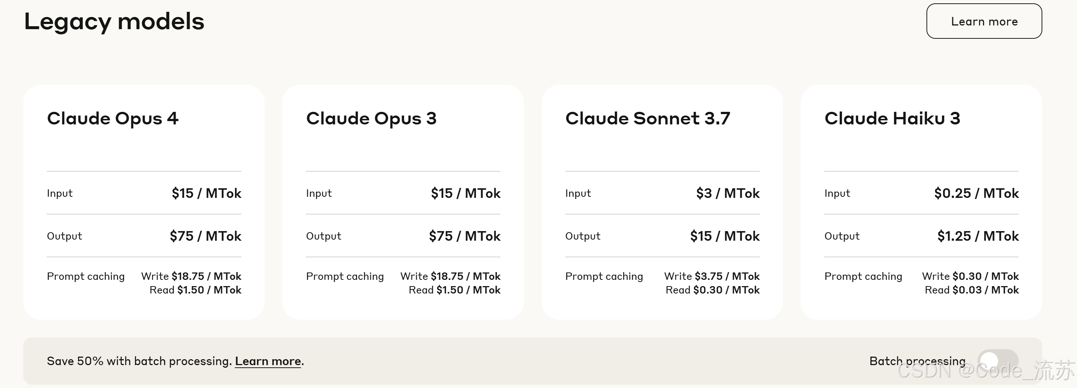Click Claude Opus 4 input price $15 / MTok

click(x=207, y=193)
